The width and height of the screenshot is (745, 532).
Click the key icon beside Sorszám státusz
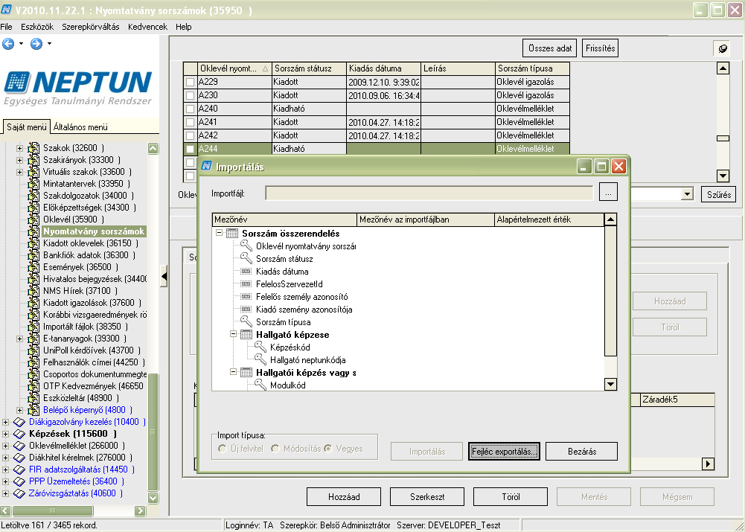tap(246, 258)
